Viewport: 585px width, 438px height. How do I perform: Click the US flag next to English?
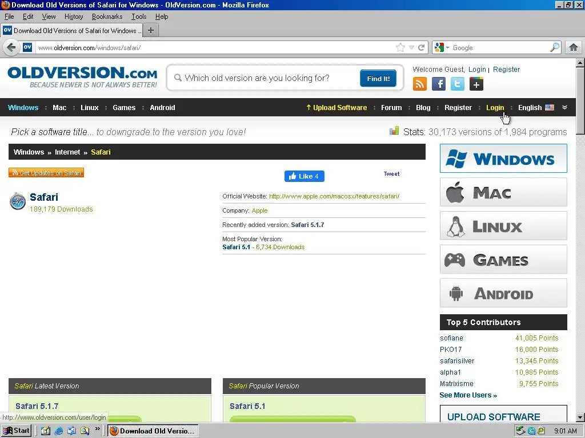(550, 107)
